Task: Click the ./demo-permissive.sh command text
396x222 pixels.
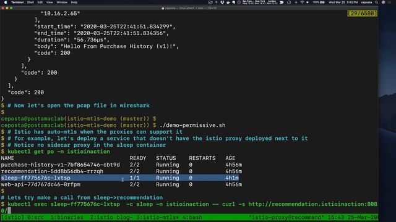Action: click(x=192, y=125)
